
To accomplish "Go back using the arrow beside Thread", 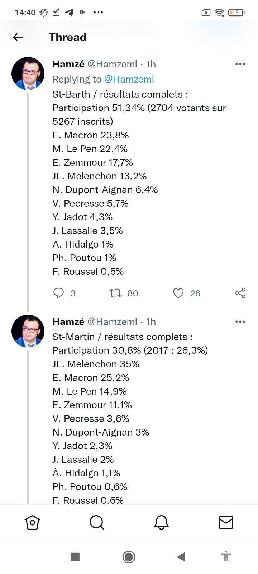I will (18, 37).
